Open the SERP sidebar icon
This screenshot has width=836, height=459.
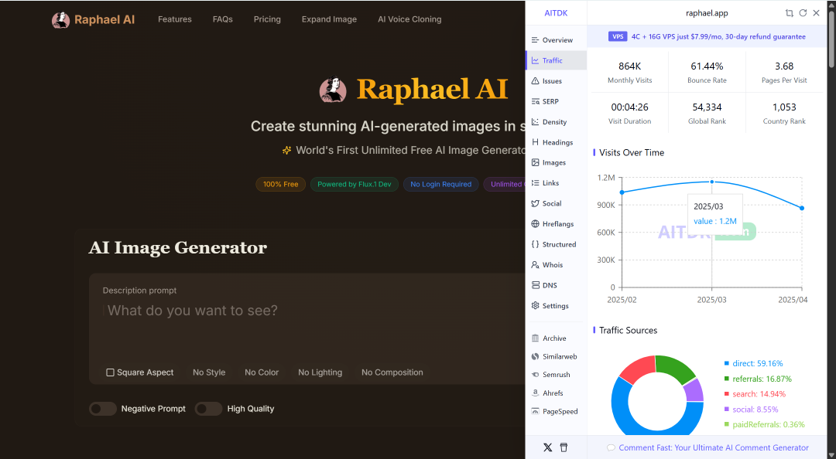[536, 101]
